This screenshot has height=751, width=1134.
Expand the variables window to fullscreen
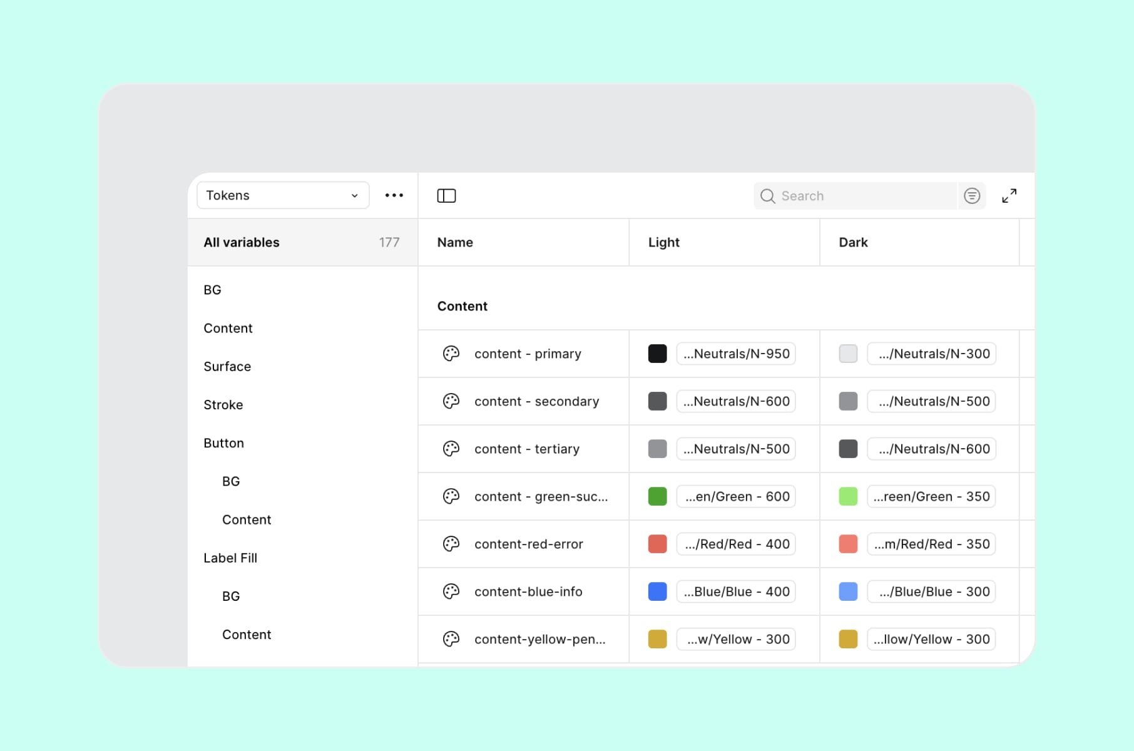1009,196
